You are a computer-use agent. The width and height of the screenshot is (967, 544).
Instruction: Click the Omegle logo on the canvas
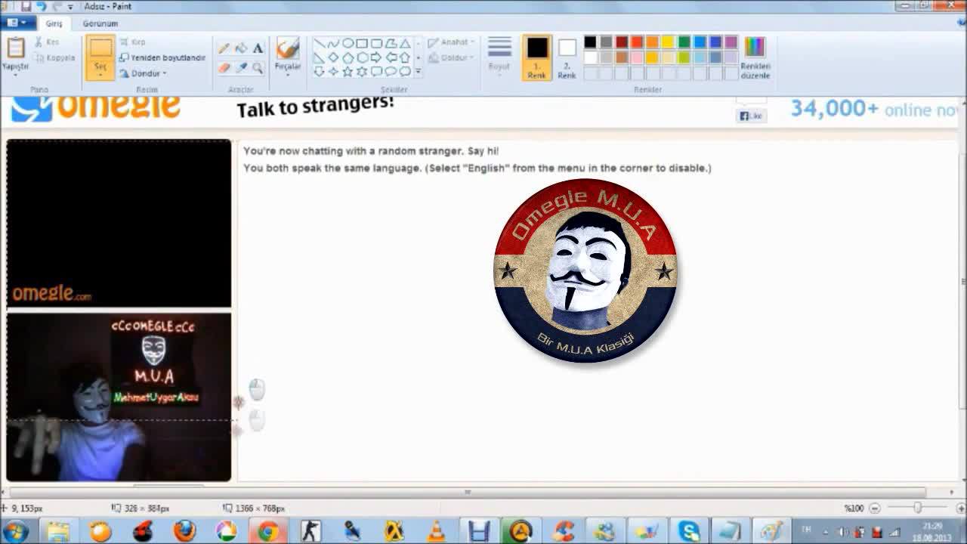click(x=96, y=107)
